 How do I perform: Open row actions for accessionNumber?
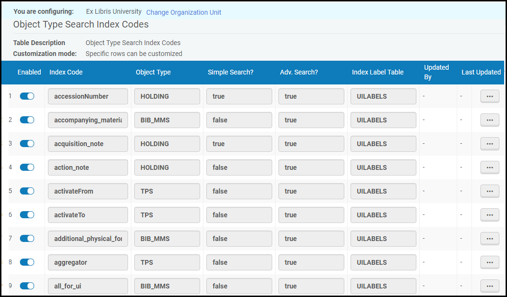[489, 96]
